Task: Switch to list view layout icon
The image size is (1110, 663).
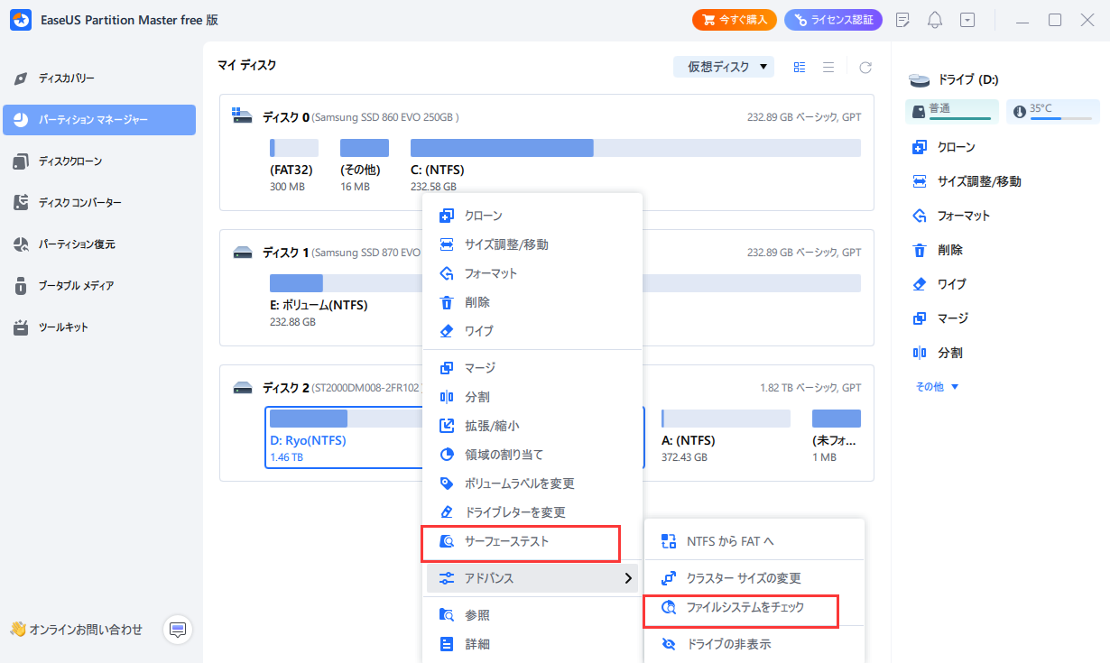Action: (828, 68)
